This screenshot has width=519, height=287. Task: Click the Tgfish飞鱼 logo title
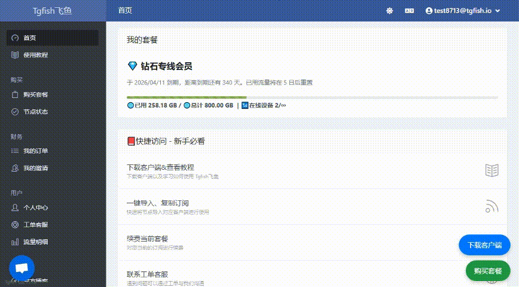(53, 11)
